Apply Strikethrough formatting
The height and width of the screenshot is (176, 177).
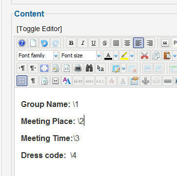click(x=105, y=43)
